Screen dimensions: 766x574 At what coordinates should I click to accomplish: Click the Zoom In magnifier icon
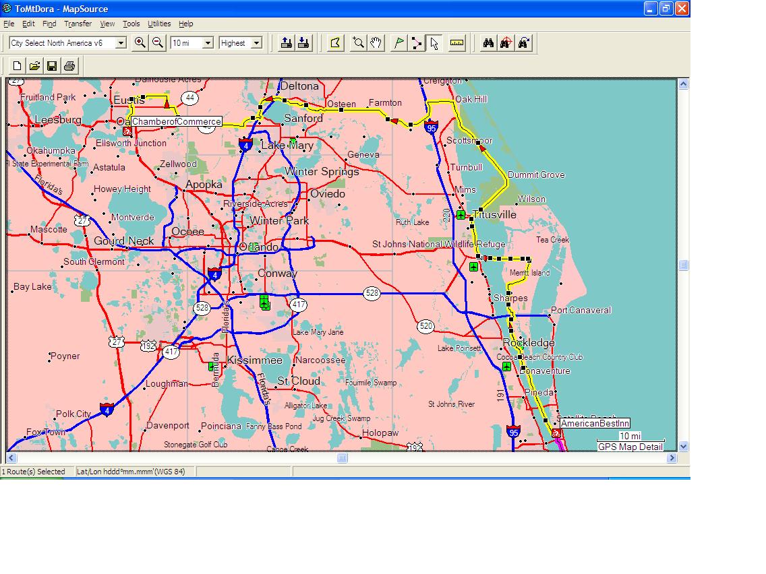[140, 42]
